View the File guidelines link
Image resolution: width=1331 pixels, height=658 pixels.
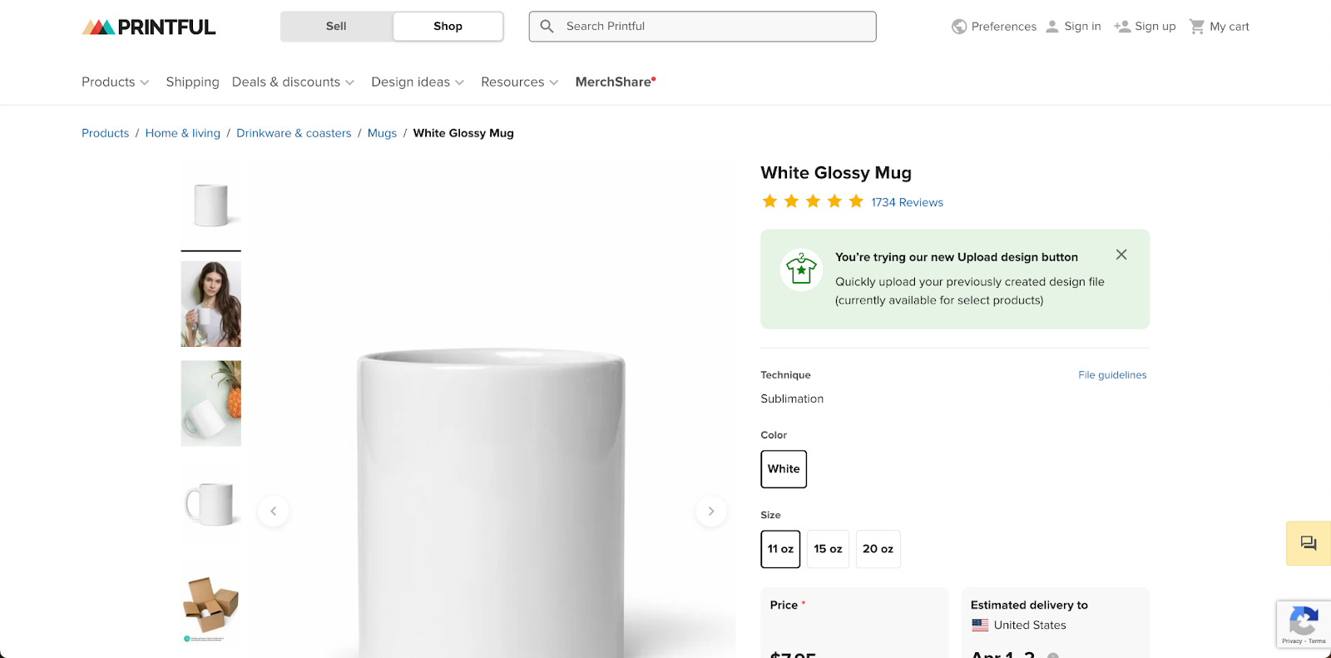tap(1112, 374)
